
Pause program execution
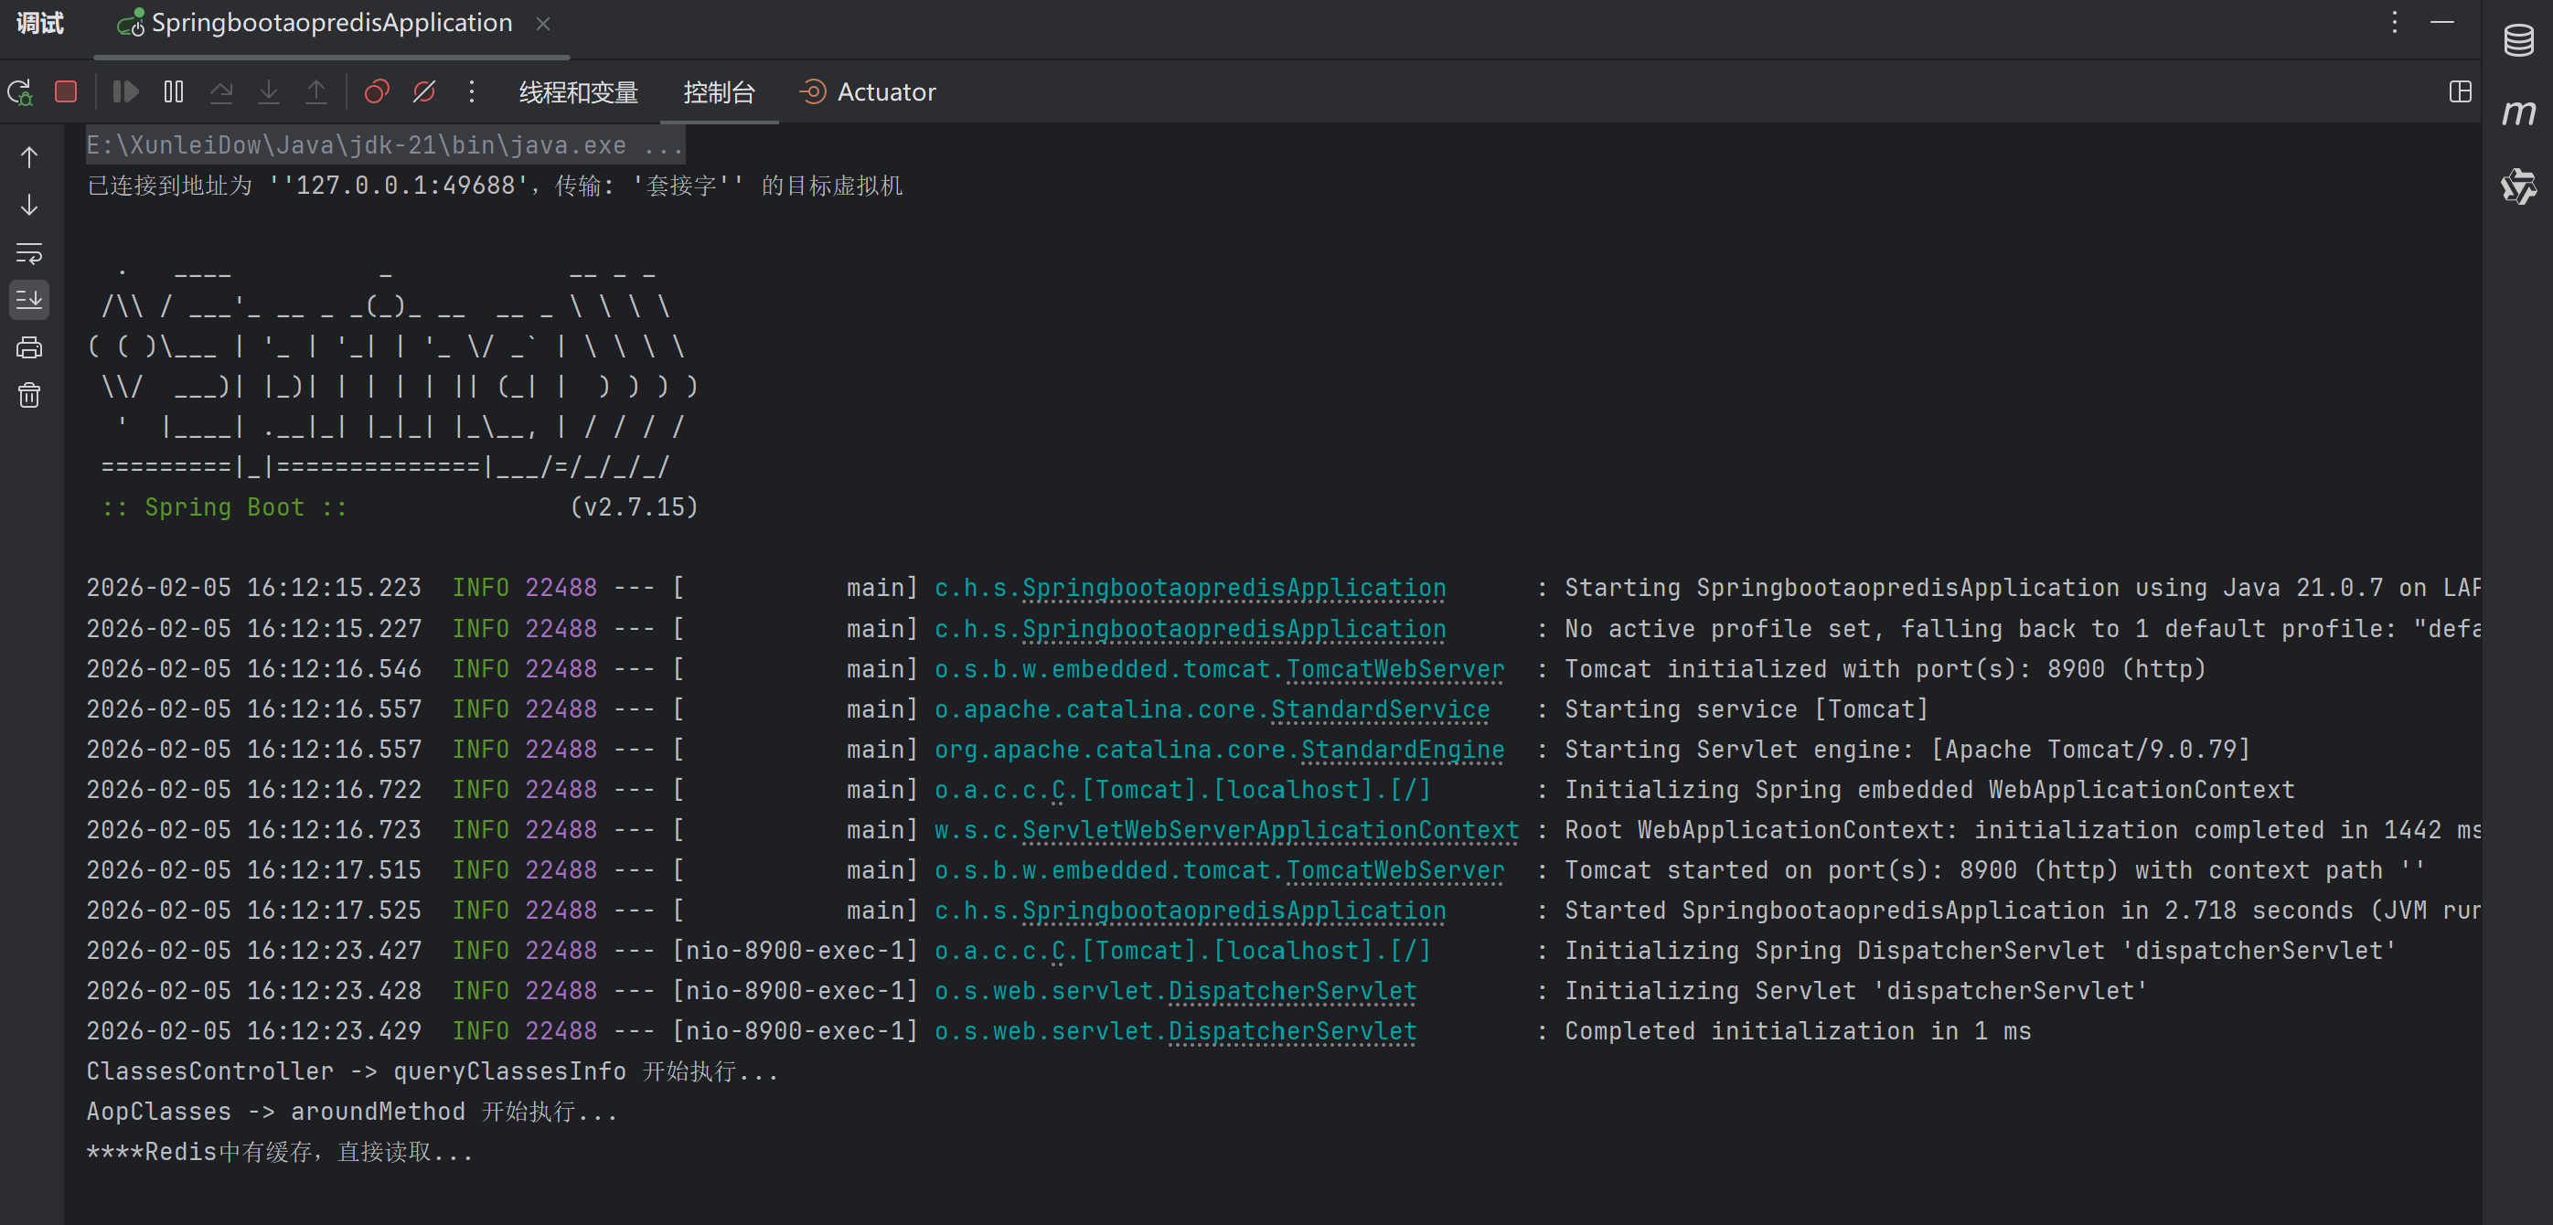coord(174,92)
